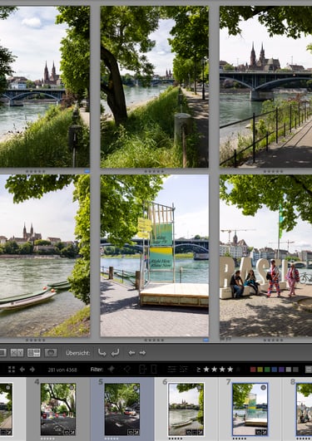Select the survey view mode icon
312x441 pixels.
(34, 352)
